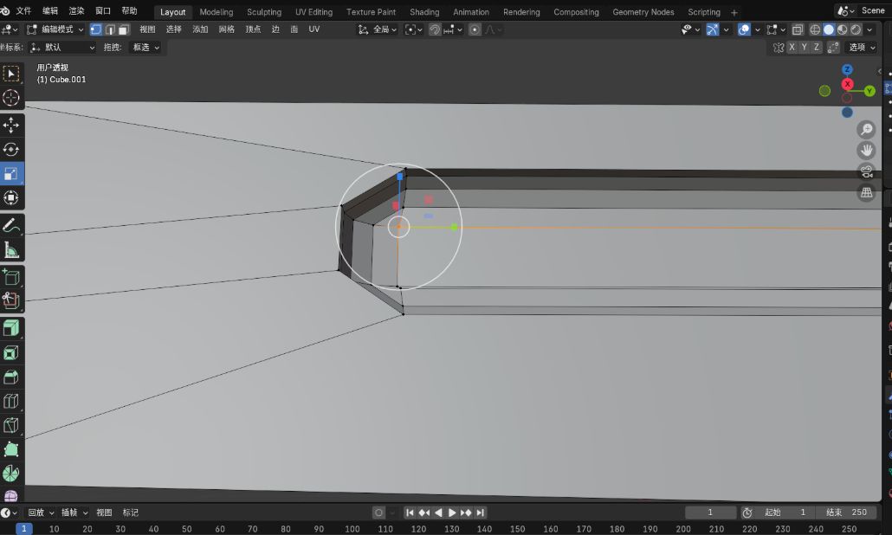Enable vertex select mode
Viewport: 892px width, 535px height.
coord(96,29)
